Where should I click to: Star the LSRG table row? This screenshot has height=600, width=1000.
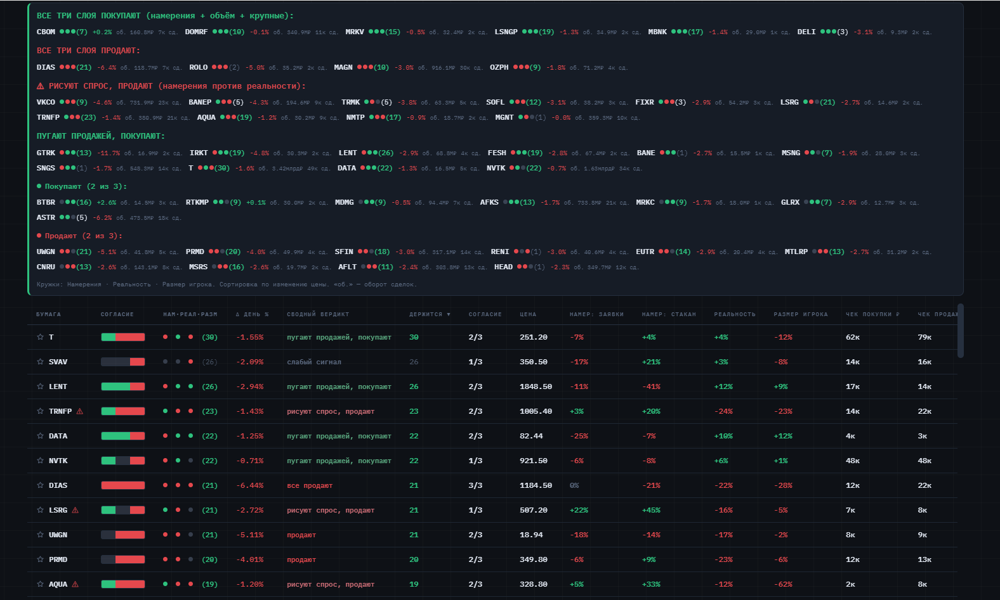tap(40, 510)
